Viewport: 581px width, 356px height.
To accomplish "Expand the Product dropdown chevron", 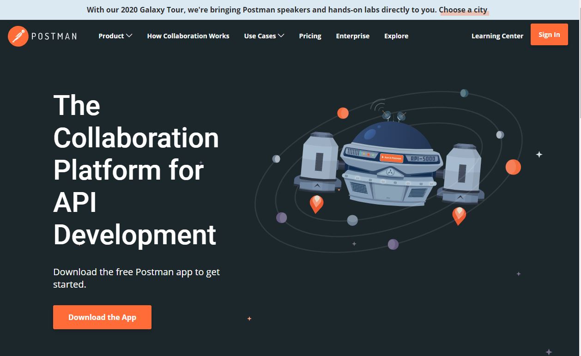I will coord(129,36).
